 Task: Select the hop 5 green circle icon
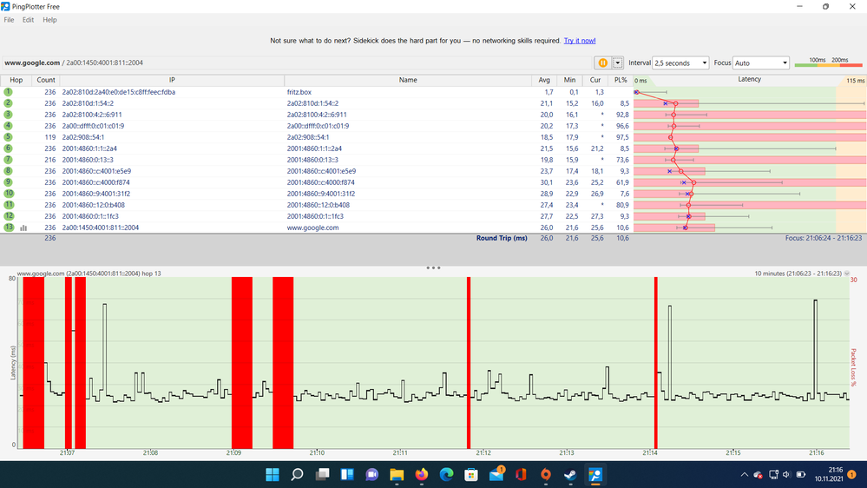[x=9, y=137]
